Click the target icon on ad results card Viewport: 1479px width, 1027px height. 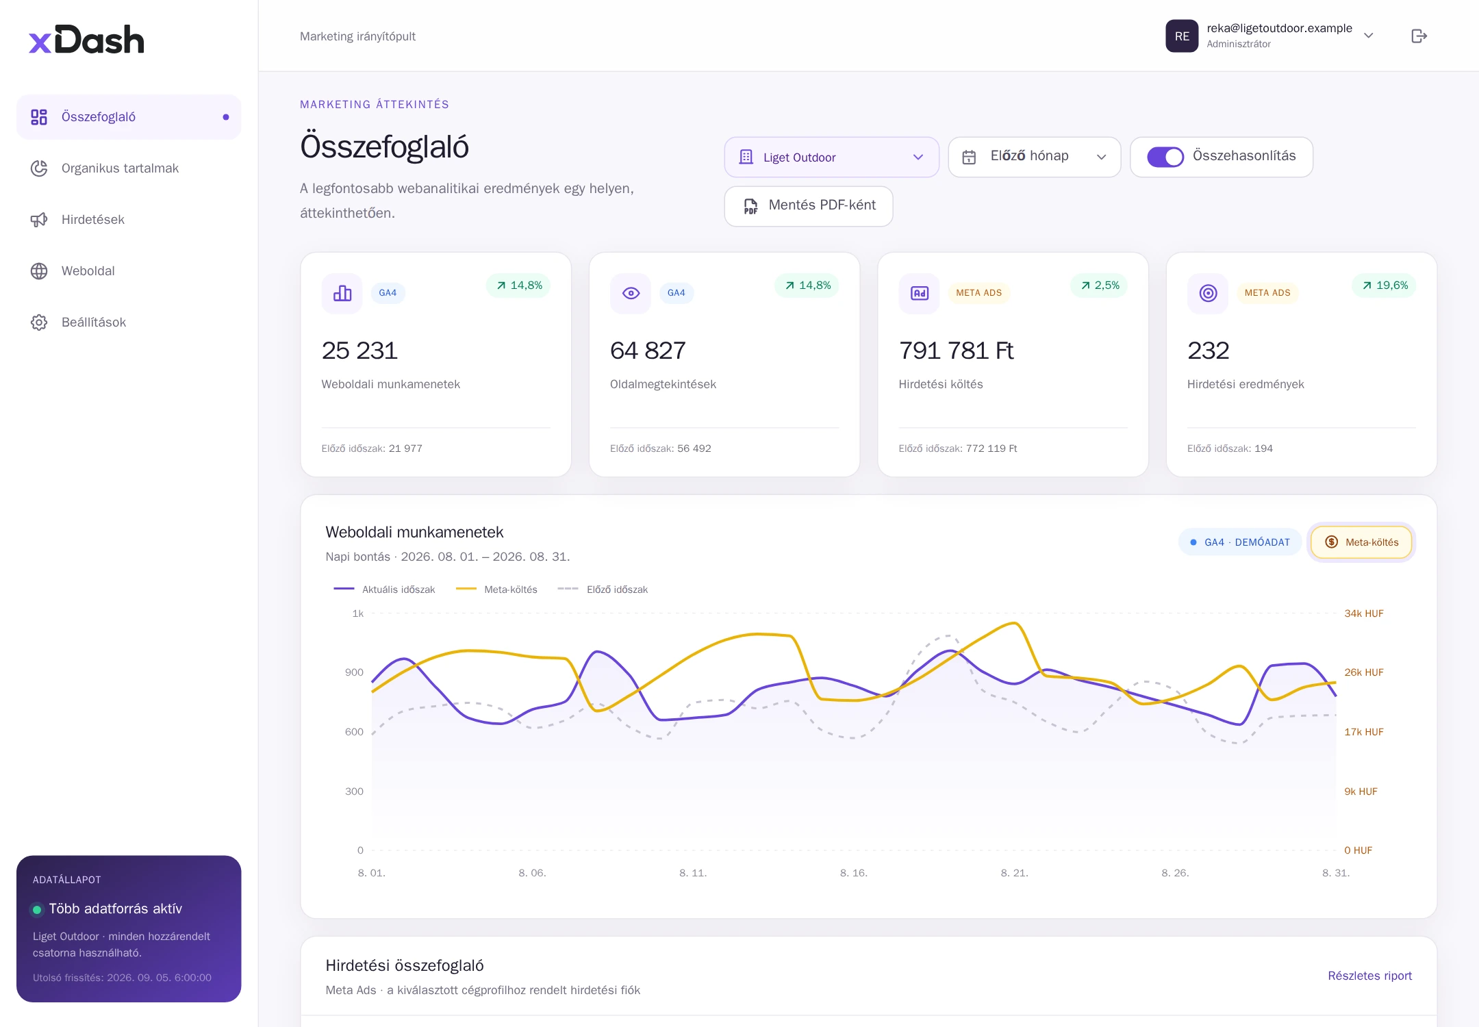point(1208,293)
